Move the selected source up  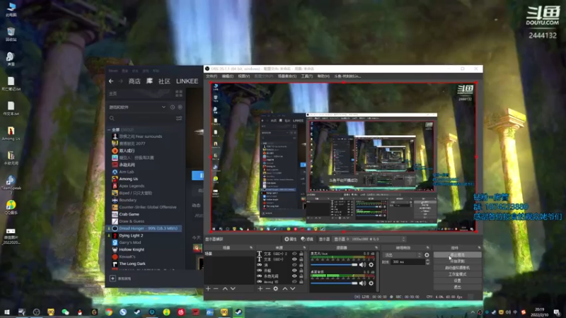click(285, 289)
